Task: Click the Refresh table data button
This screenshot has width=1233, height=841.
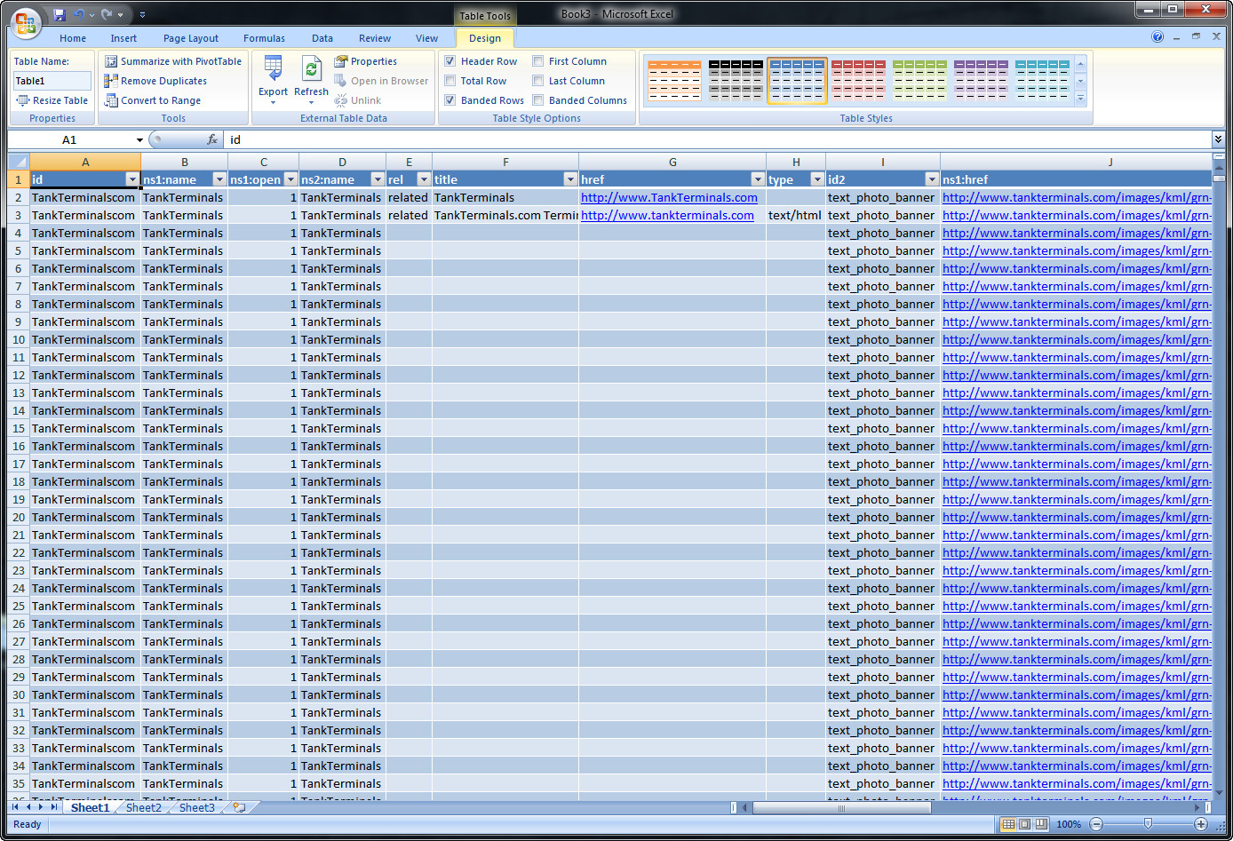Action: click(x=311, y=80)
